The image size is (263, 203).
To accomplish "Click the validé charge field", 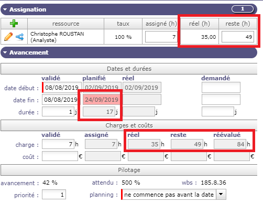I will 58,144.
